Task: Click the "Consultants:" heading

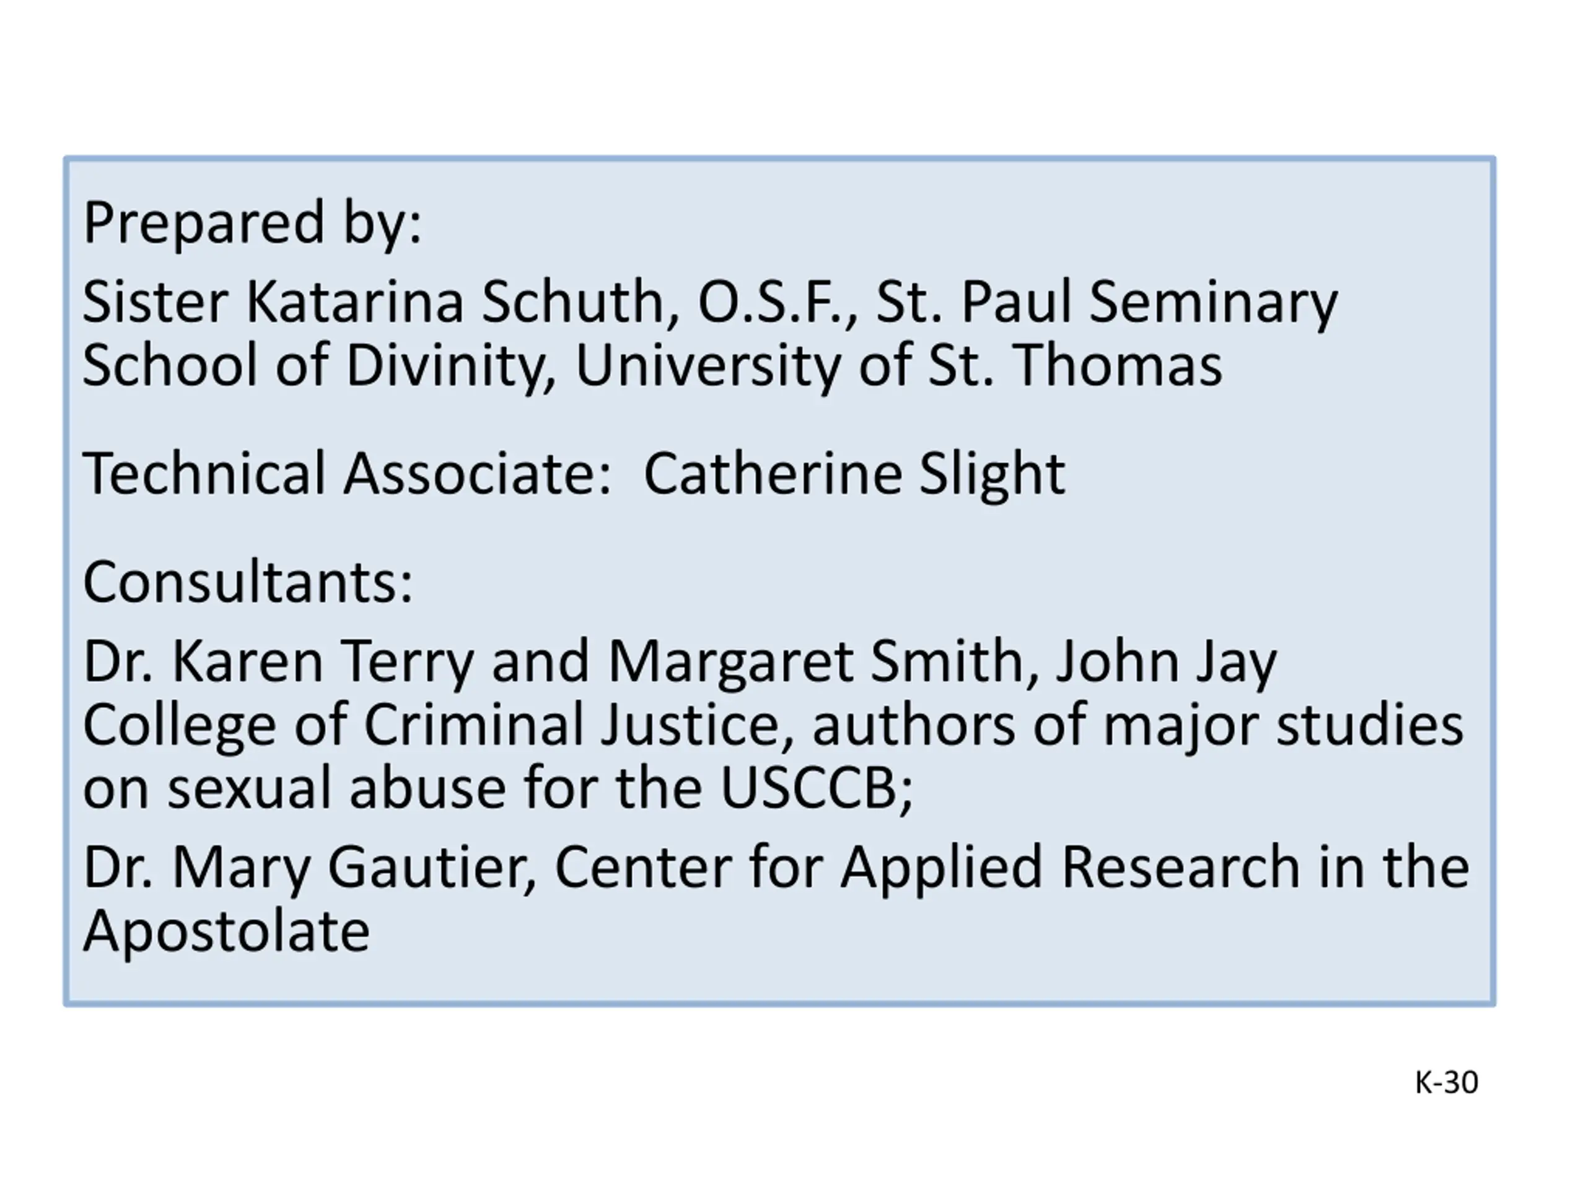Action: pos(248,582)
